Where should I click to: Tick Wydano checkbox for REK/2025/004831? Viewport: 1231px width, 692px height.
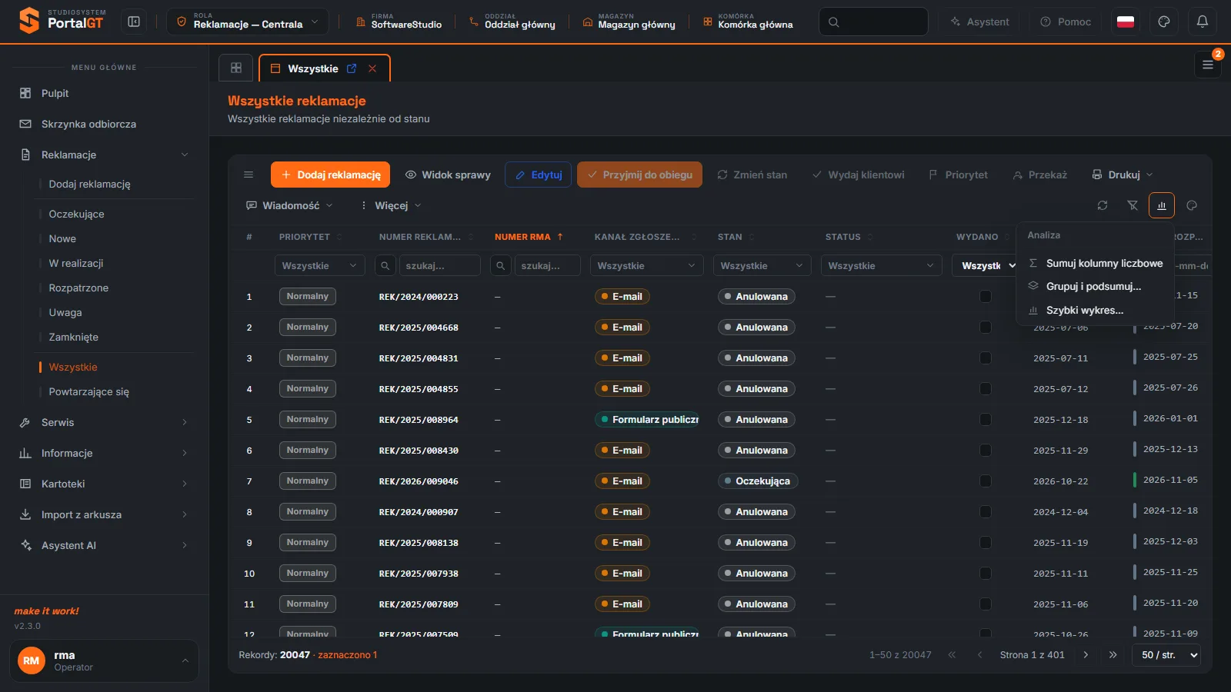pos(986,358)
